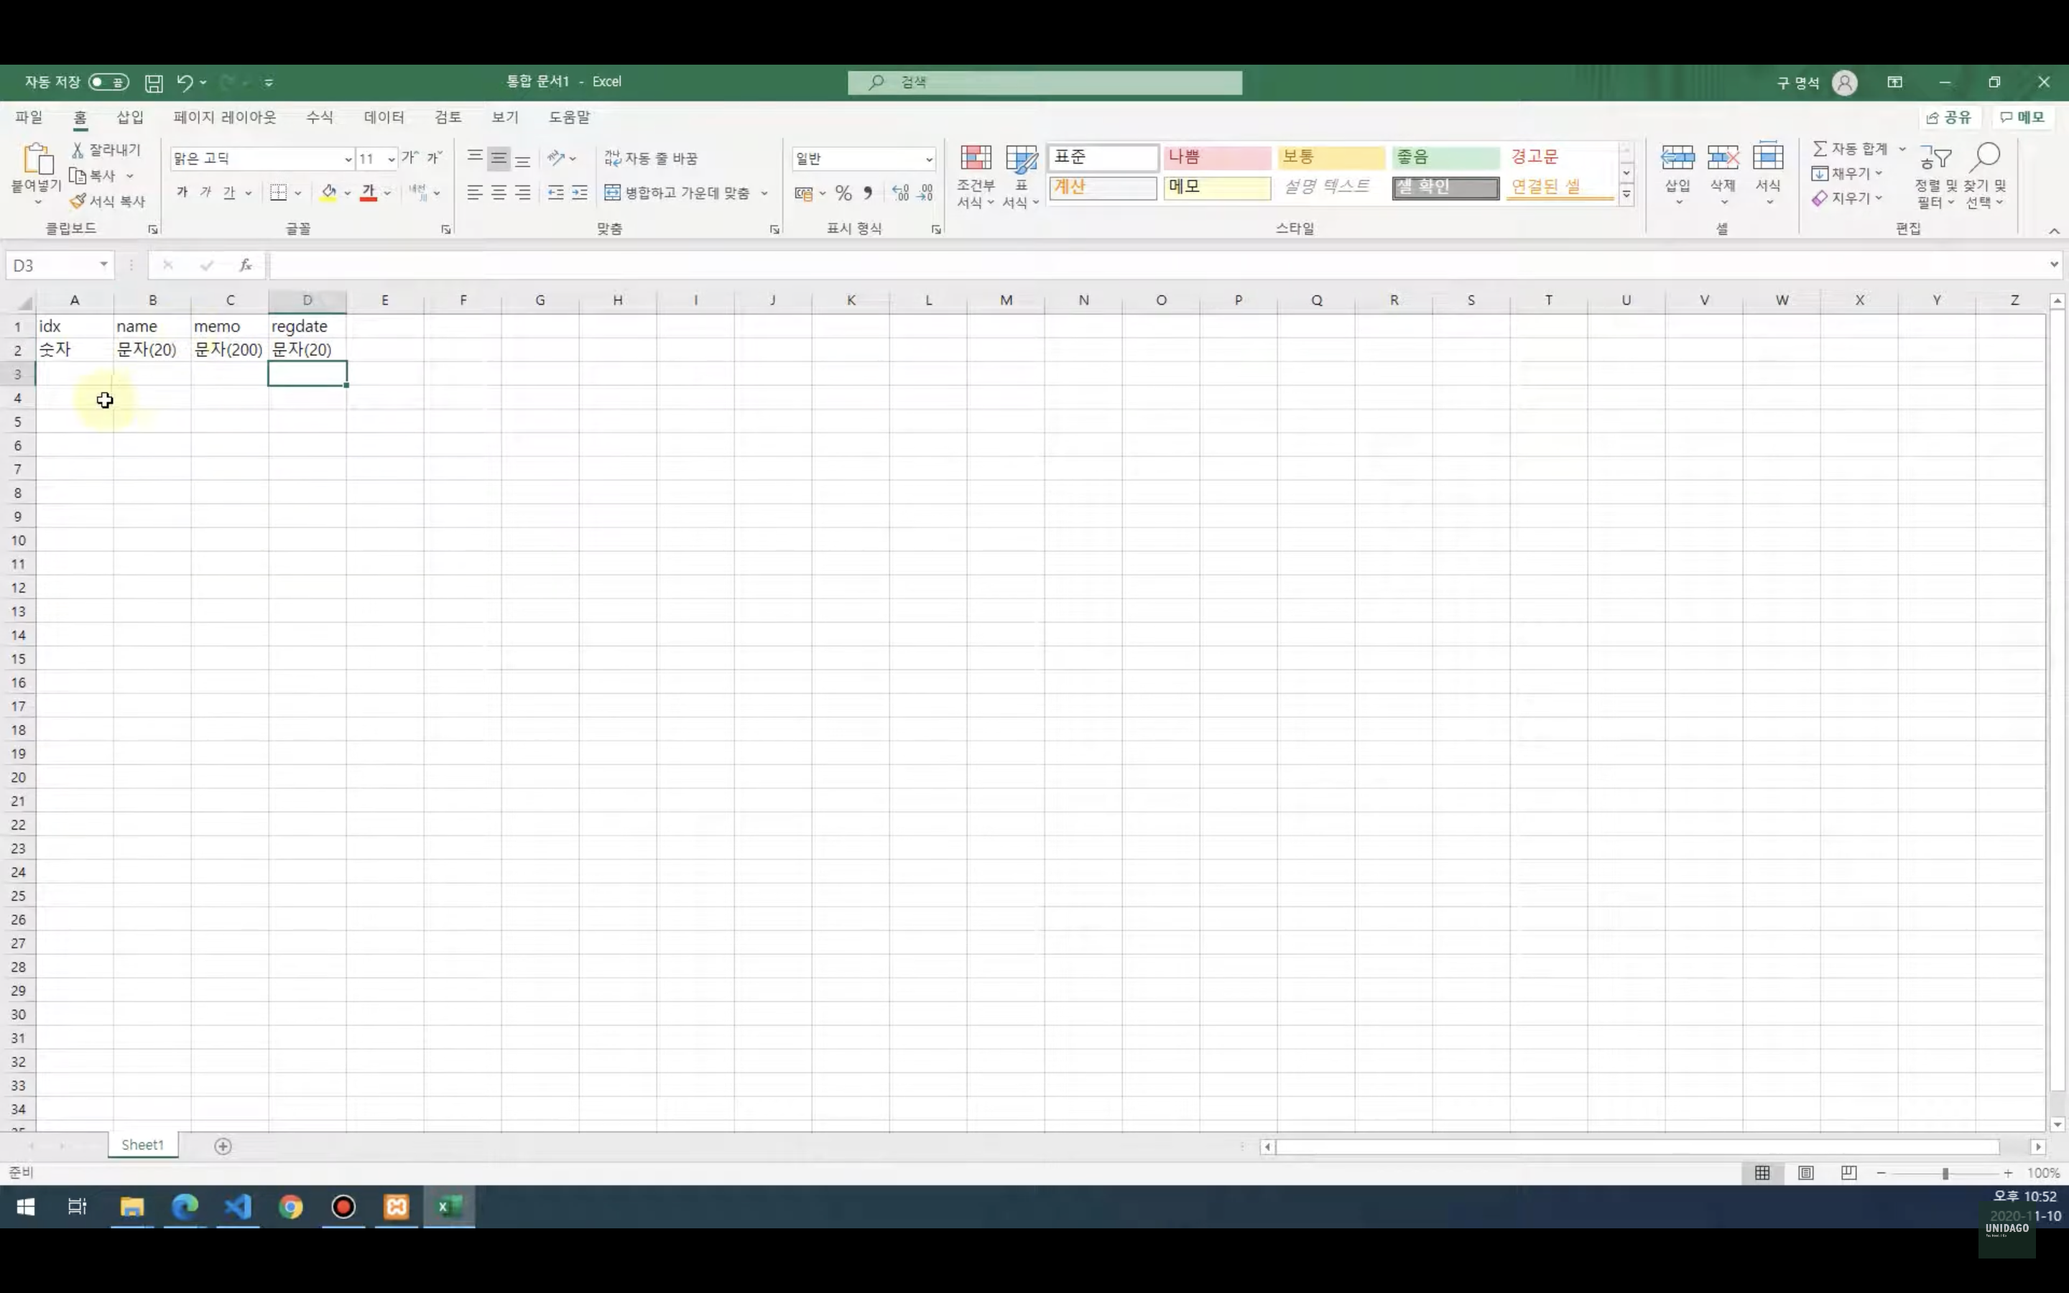Click the Share (공유) button

click(x=1949, y=117)
